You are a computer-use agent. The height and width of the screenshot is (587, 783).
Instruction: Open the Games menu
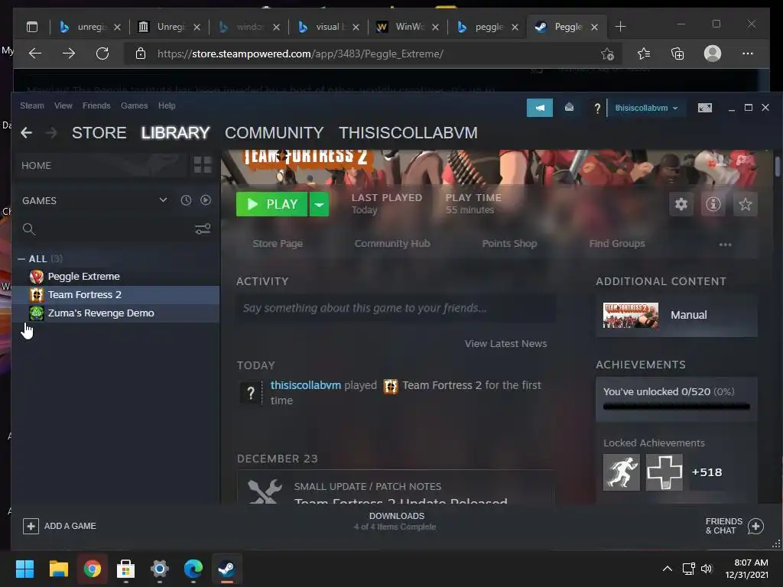tap(135, 105)
